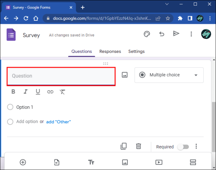Add video icon in bottom toolbar
Image resolution: width=216 pixels, height=170 pixels.
tap(159, 162)
